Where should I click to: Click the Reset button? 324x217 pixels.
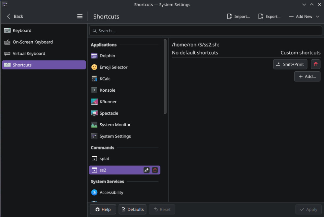(x=162, y=209)
